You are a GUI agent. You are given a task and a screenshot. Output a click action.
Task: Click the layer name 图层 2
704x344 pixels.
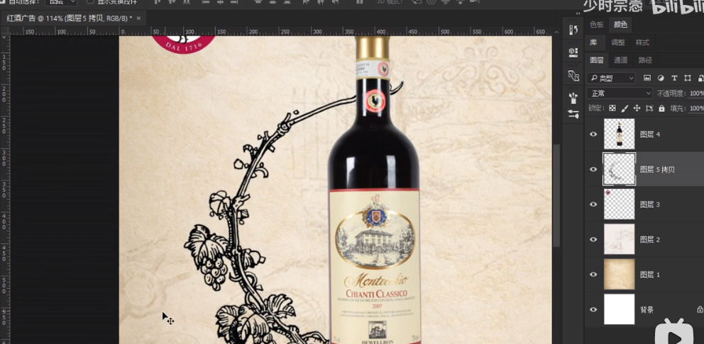pyautogui.click(x=649, y=240)
